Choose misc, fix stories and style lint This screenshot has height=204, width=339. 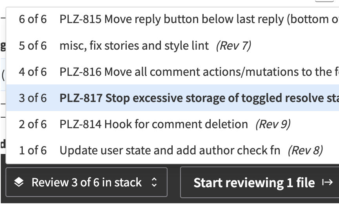[173, 46]
